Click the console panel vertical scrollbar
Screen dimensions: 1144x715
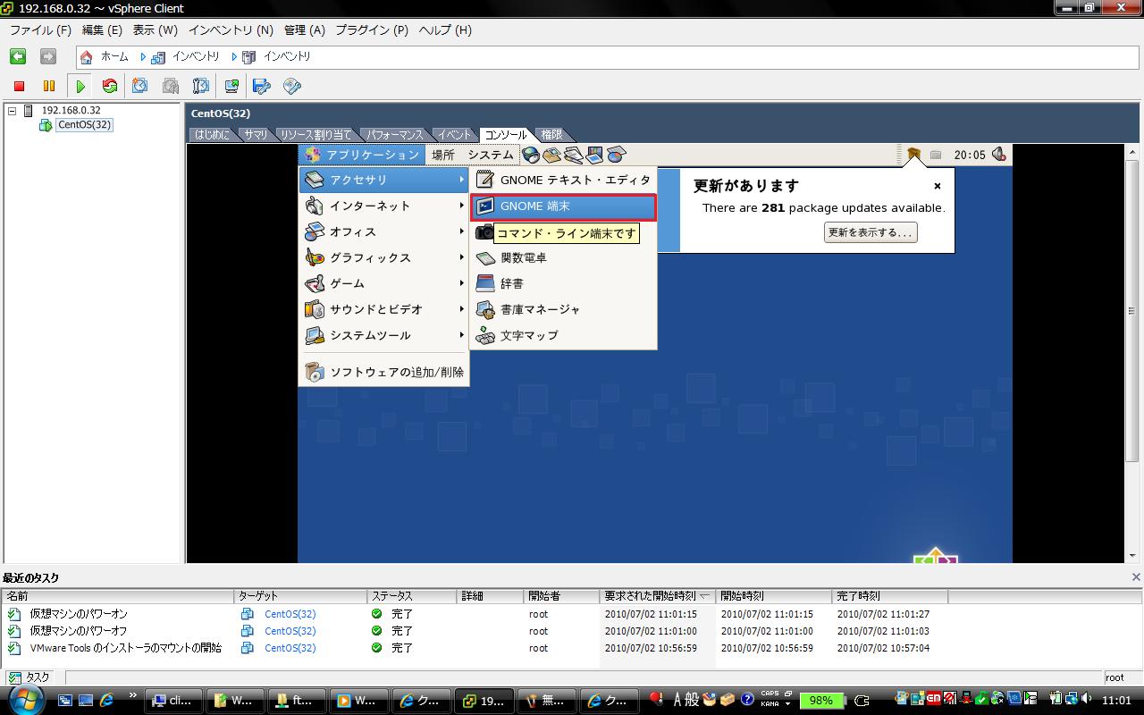tap(1131, 353)
